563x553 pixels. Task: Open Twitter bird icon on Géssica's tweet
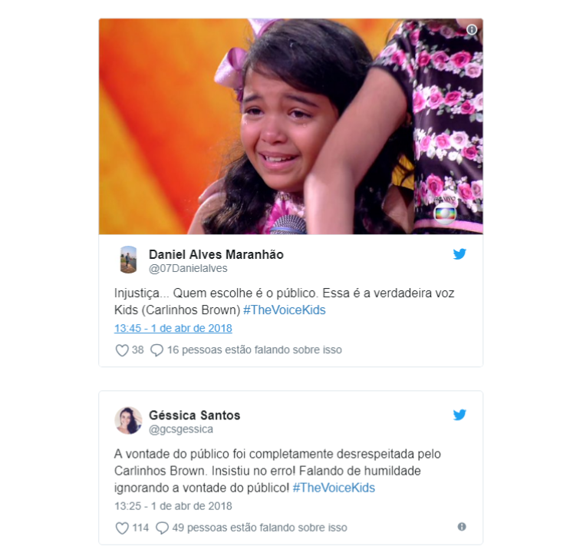459,415
